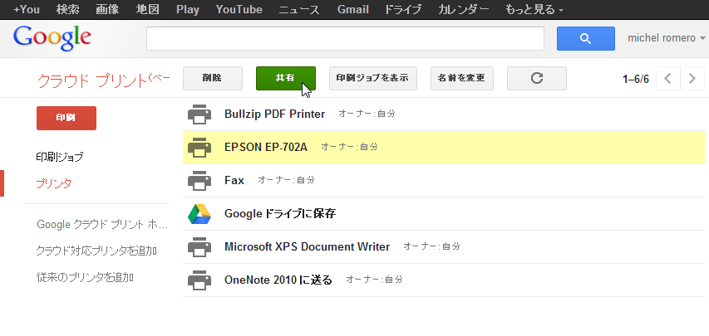The width and height of the screenshot is (709, 336).
Task: Click the Bullzip PDF Printer printer icon
Action: click(199, 114)
